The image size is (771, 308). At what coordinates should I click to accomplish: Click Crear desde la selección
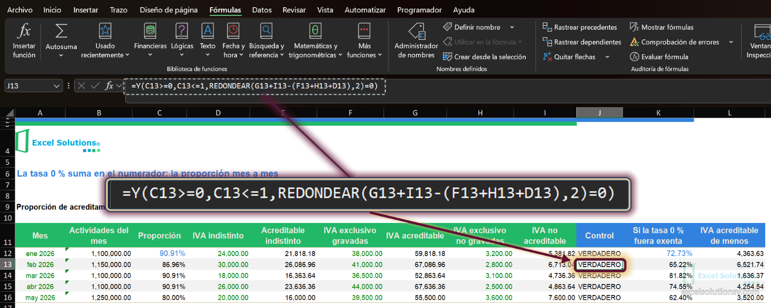click(x=484, y=57)
